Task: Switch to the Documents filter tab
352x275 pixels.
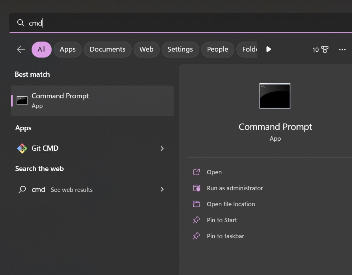Action: coord(107,50)
